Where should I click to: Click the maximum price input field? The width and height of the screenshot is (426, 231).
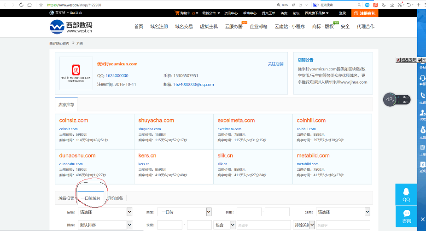277,212
